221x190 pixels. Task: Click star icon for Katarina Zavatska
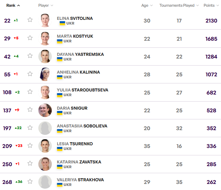[30, 164]
